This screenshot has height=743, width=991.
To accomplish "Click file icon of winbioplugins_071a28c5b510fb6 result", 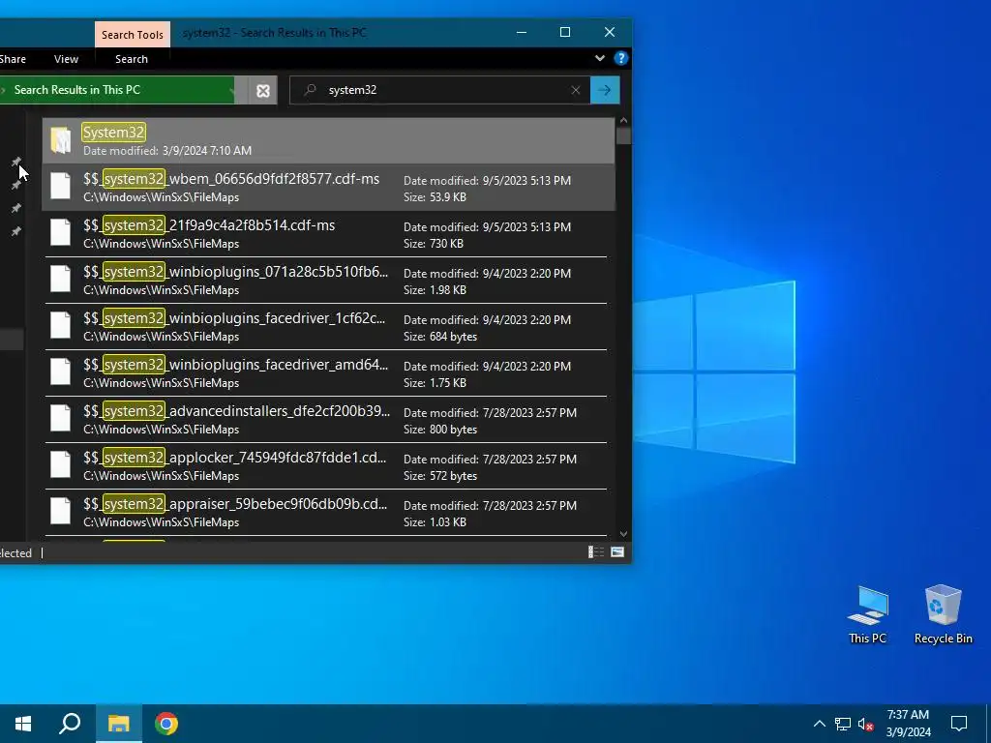I will point(61,279).
